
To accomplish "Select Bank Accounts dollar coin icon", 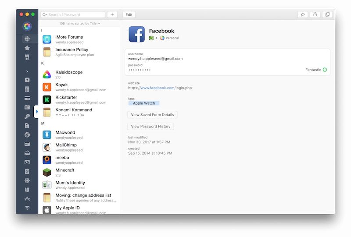I will (27, 135).
